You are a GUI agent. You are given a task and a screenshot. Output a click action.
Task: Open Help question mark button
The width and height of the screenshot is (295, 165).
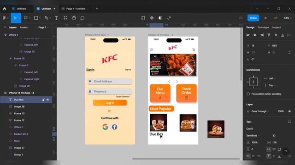[286, 151]
